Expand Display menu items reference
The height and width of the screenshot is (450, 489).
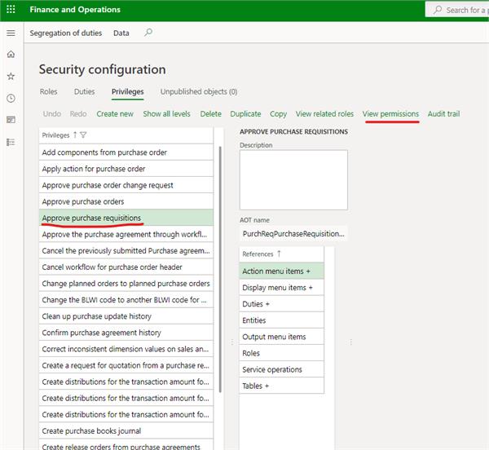[x=282, y=288]
